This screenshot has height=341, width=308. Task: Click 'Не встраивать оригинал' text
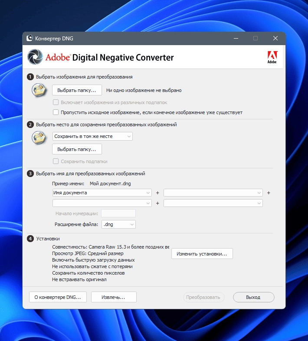79,279
